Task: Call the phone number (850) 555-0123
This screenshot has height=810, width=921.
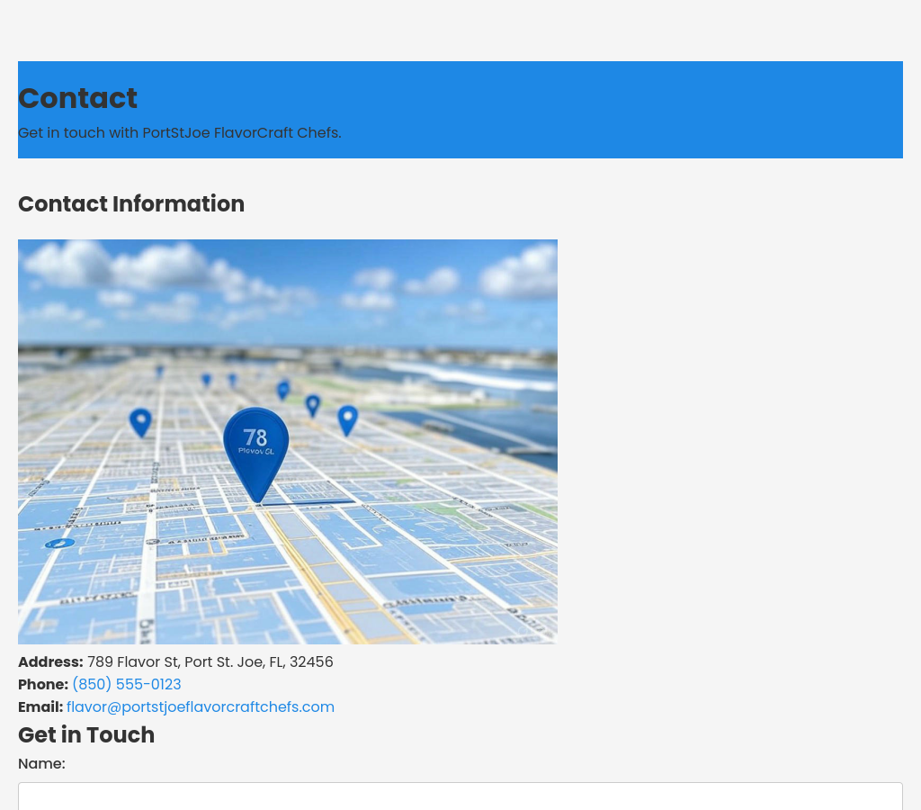Action: [127, 685]
